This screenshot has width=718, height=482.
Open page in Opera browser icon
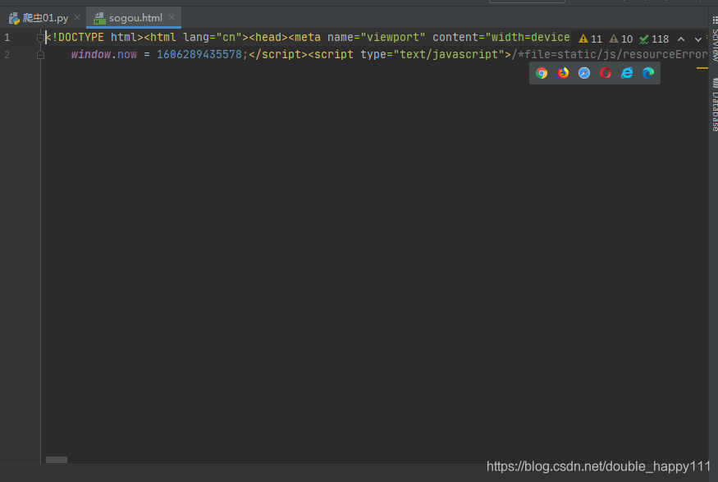(606, 73)
